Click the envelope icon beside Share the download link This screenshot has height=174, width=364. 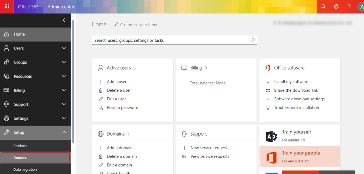click(268, 90)
